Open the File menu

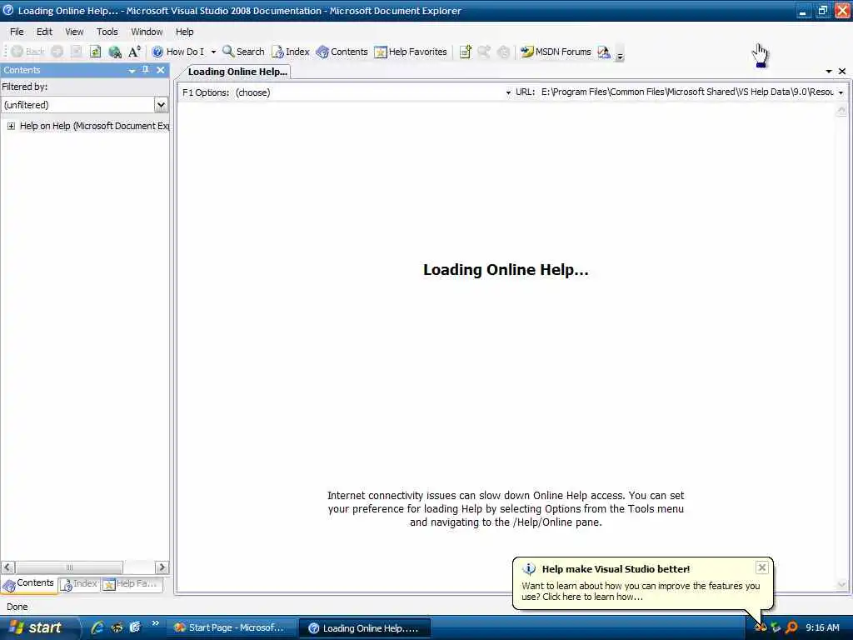(17, 32)
